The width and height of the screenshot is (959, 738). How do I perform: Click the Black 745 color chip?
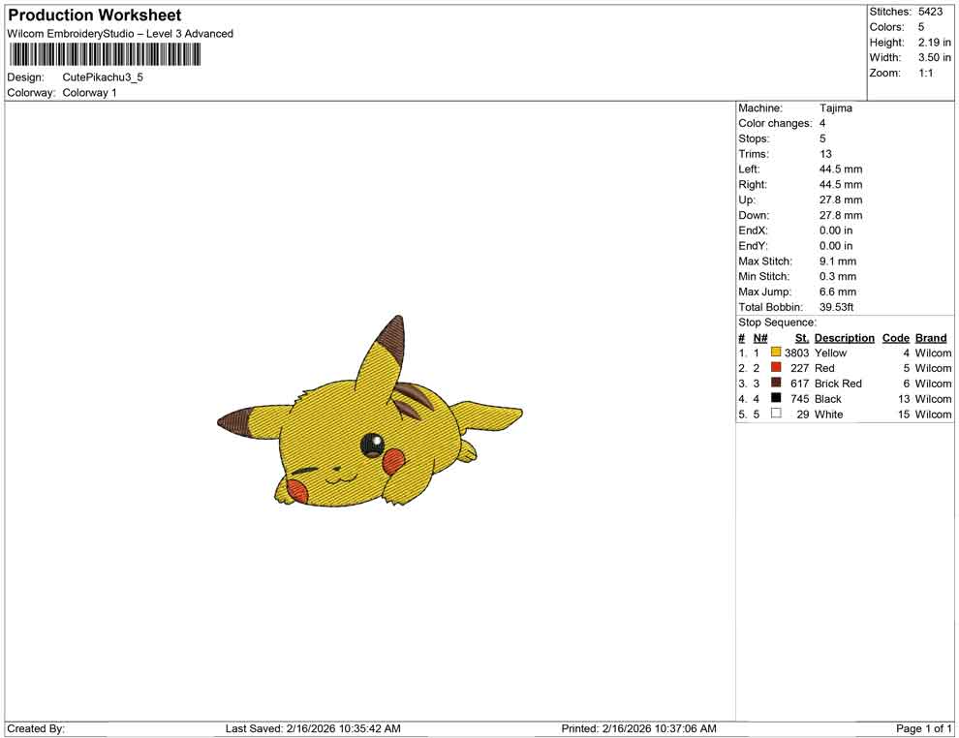pos(774,399)
